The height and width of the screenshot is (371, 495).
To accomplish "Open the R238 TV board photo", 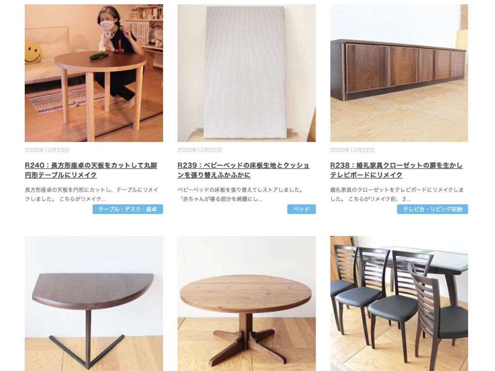I will click(x=399, y=73).
